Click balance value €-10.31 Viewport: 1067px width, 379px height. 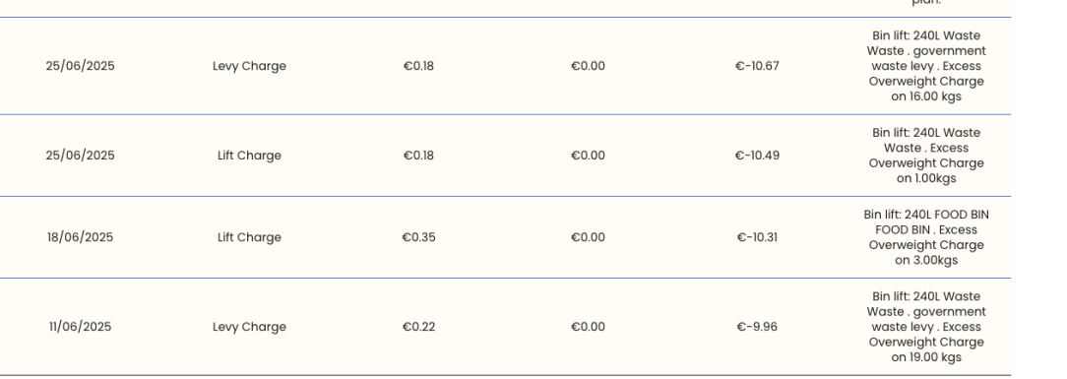(757, 237)
